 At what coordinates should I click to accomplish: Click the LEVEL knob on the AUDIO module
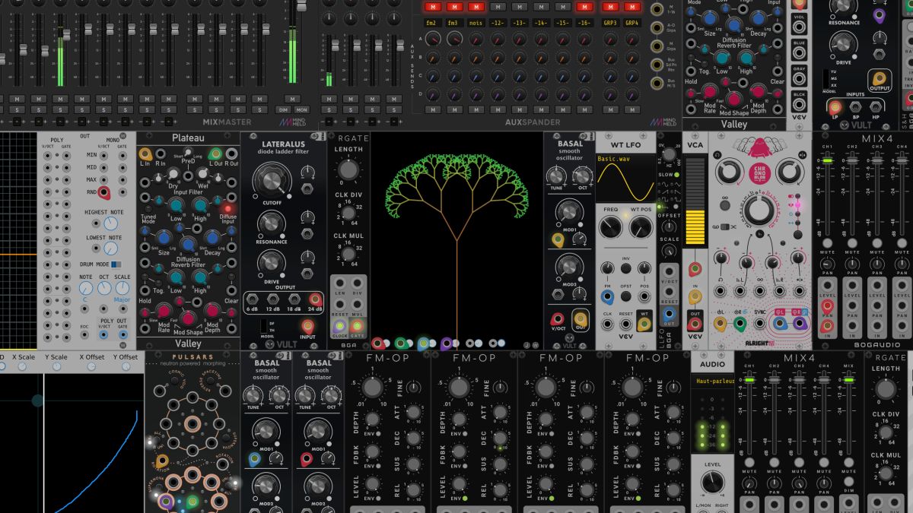[713, 483]
